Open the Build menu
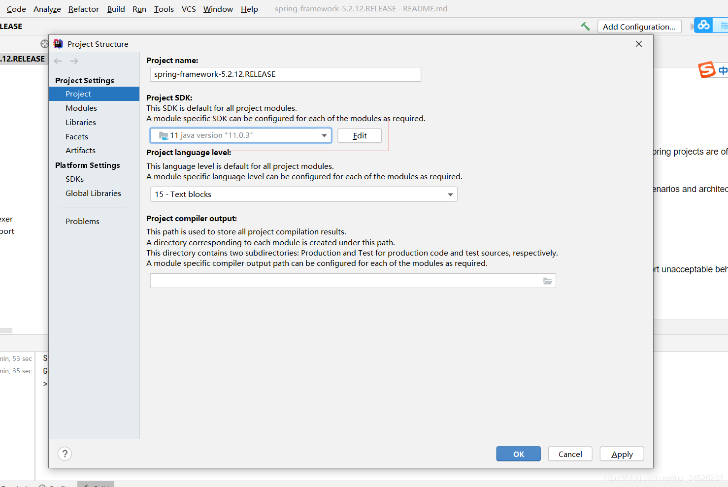728x487 pixels. tap(116, 9)
